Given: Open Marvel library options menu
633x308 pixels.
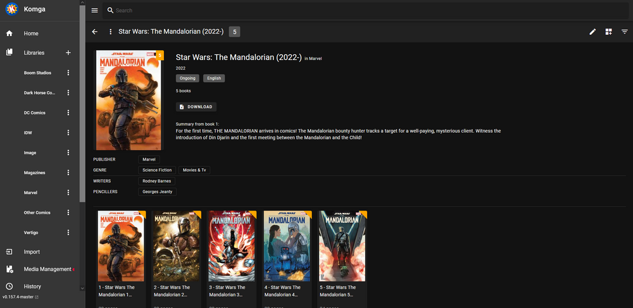Looking at the screenshot, I should click(x=68, y=192).
